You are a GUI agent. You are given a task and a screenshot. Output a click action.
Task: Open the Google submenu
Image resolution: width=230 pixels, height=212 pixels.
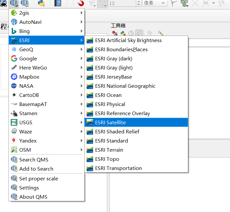click(x=46, y=58)
